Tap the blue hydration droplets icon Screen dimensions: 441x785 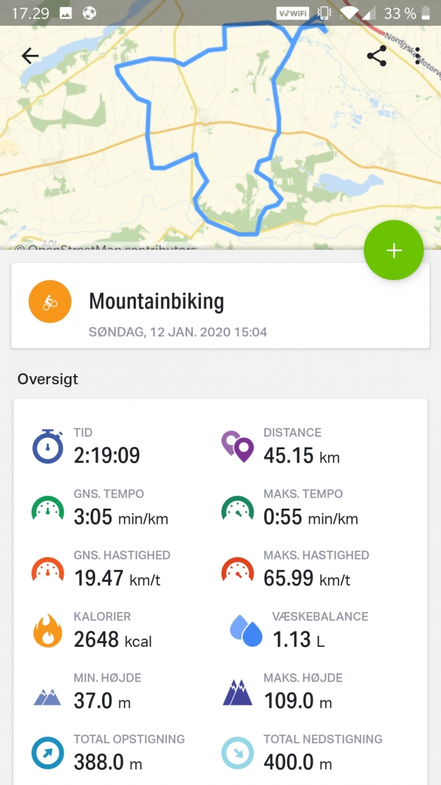pos(246,631)
